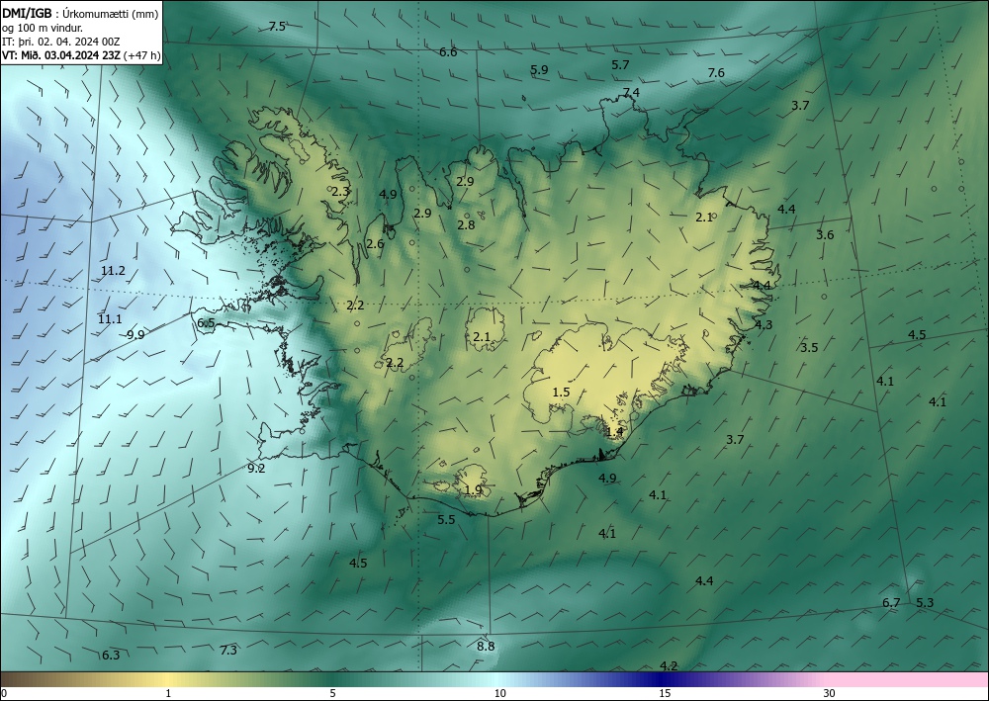Click the 4.3 value on the east coast
Viewport: 989px width, 701px height.
[x=764, y=325]
